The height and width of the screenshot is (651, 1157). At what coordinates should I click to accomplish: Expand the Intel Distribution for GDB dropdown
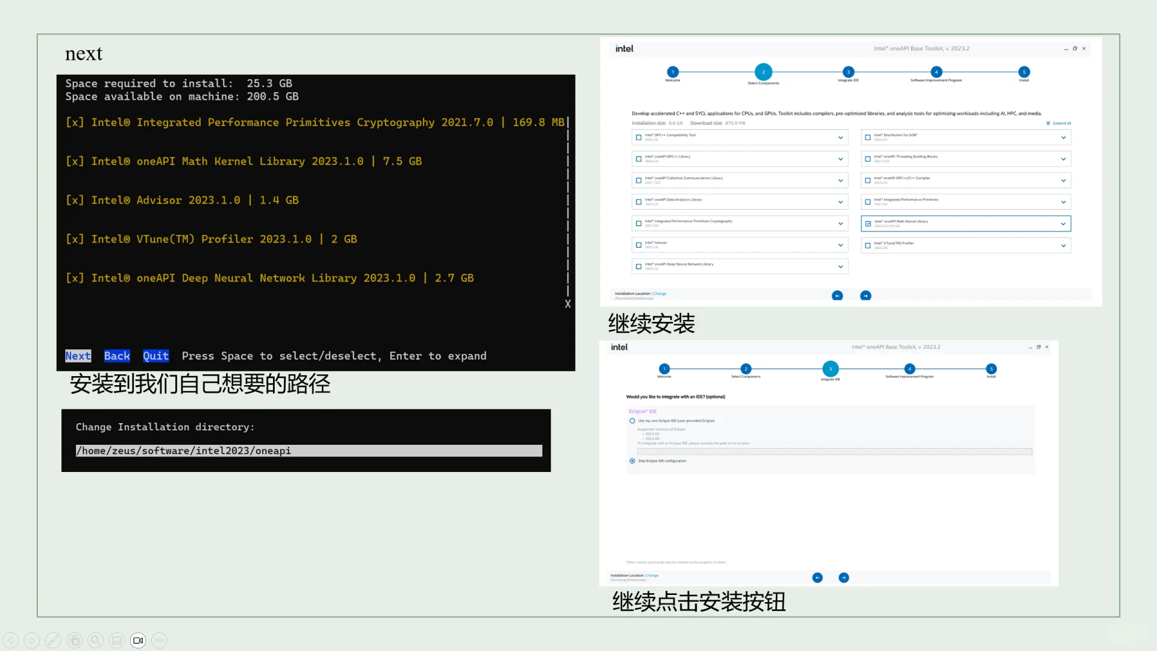click(1062, 137)
